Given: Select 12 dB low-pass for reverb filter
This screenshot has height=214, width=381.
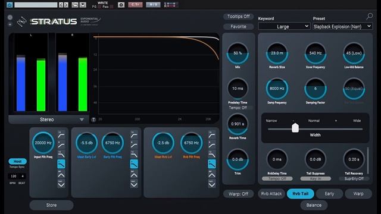Looking at the screenshot, I should tap(212, 155).
